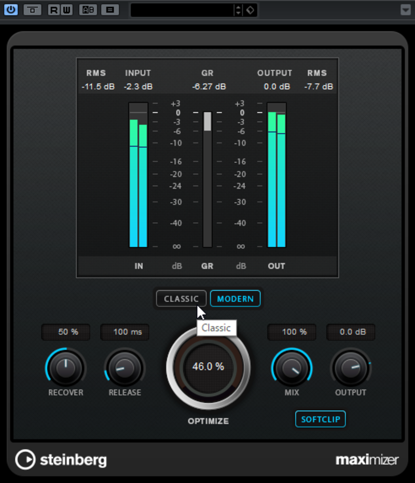The width and height of the screenshot is (415, 483).
Task: Click the value field above the OUTPUT knob
Action: (351, 332)
